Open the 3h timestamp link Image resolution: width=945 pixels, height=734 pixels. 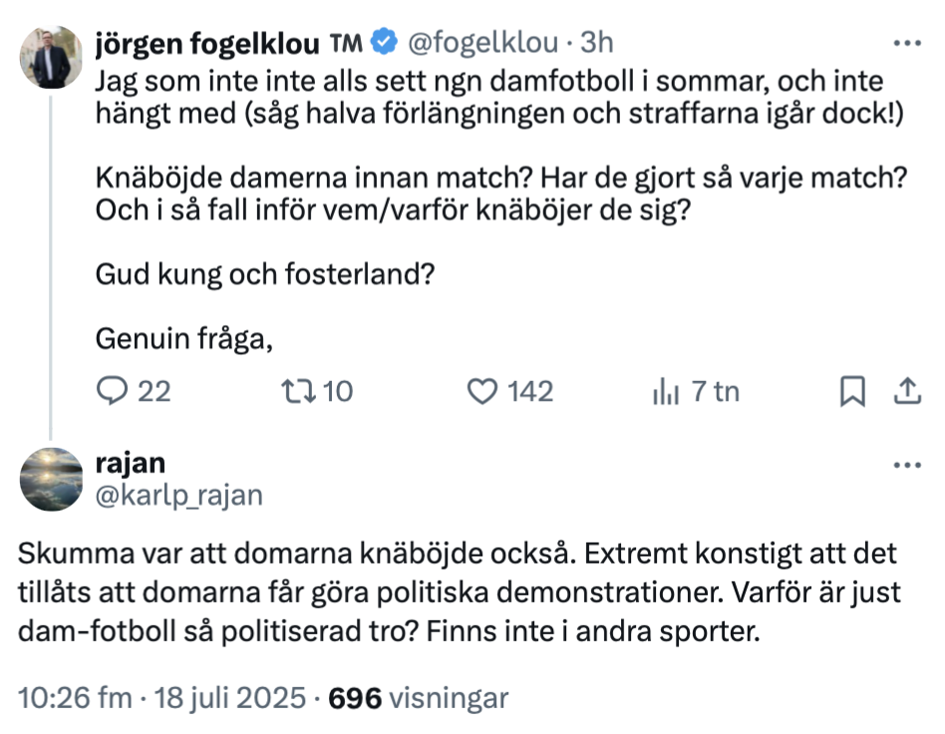[x=597, y=42]
